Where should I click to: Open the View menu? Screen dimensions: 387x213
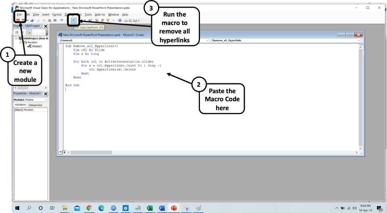point(36,15)
